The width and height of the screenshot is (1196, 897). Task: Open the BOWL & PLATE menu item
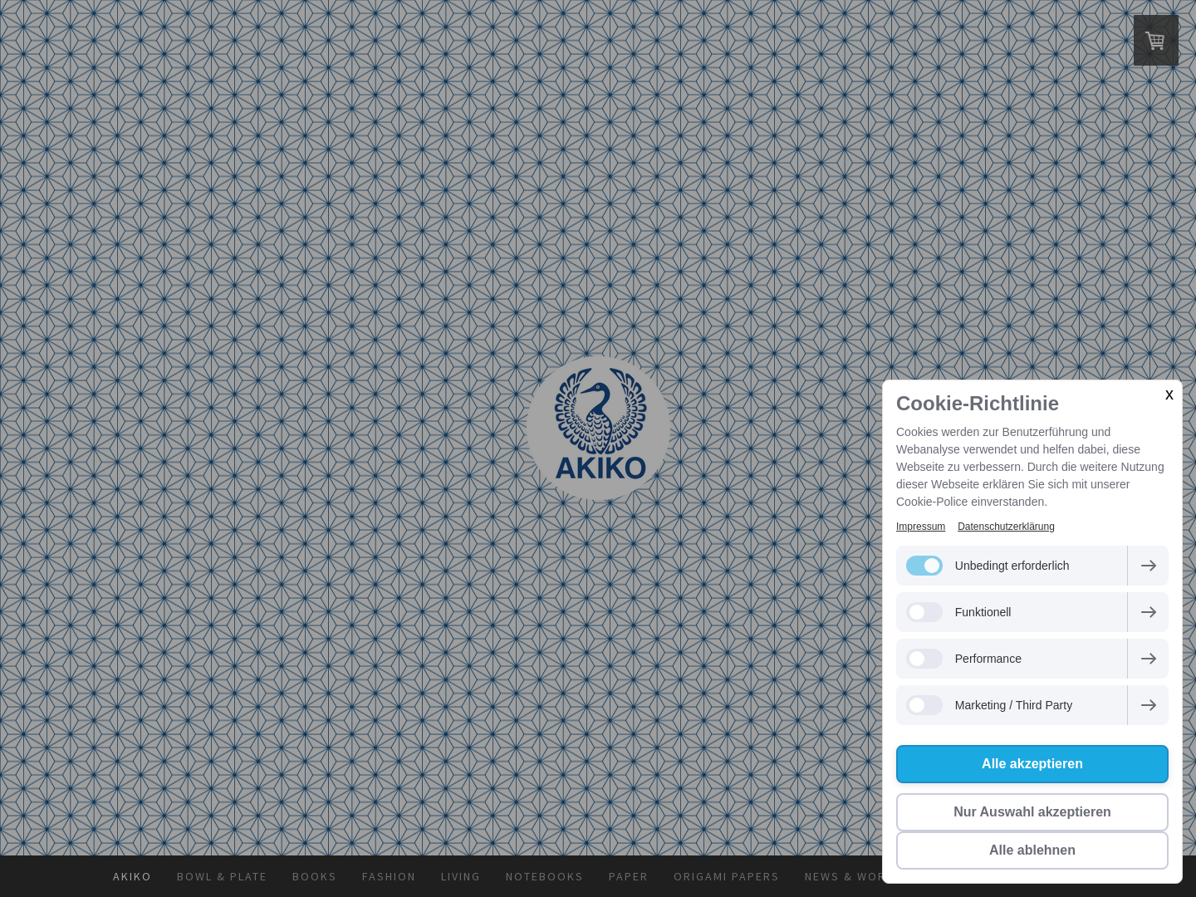222,876
